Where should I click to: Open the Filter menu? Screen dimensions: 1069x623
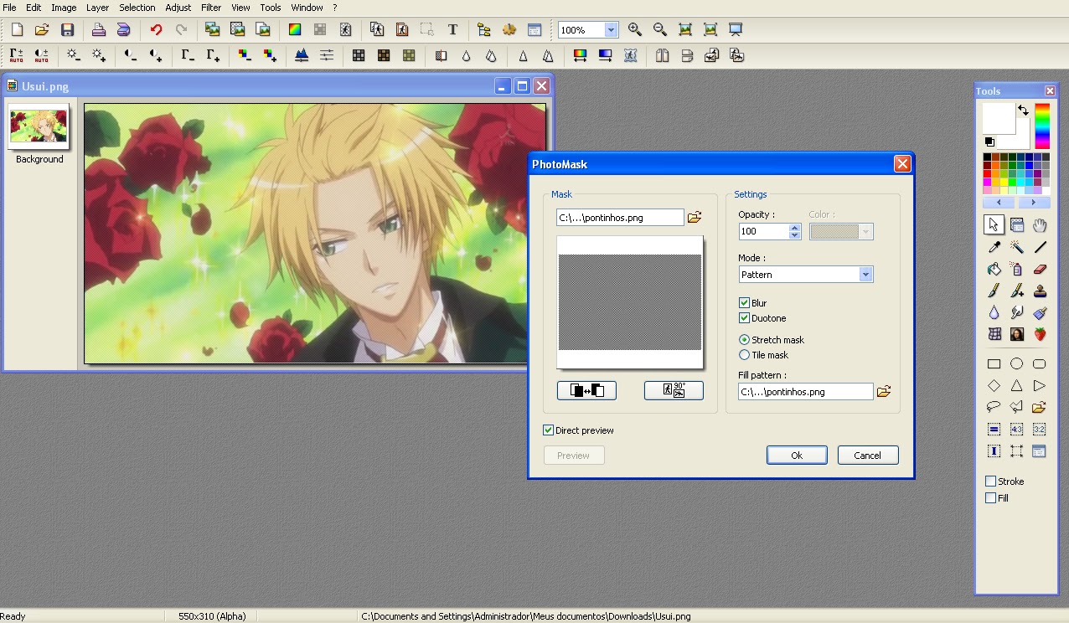pos(211,8)
